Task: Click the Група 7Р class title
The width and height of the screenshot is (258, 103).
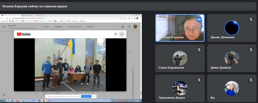Action: 12,26
